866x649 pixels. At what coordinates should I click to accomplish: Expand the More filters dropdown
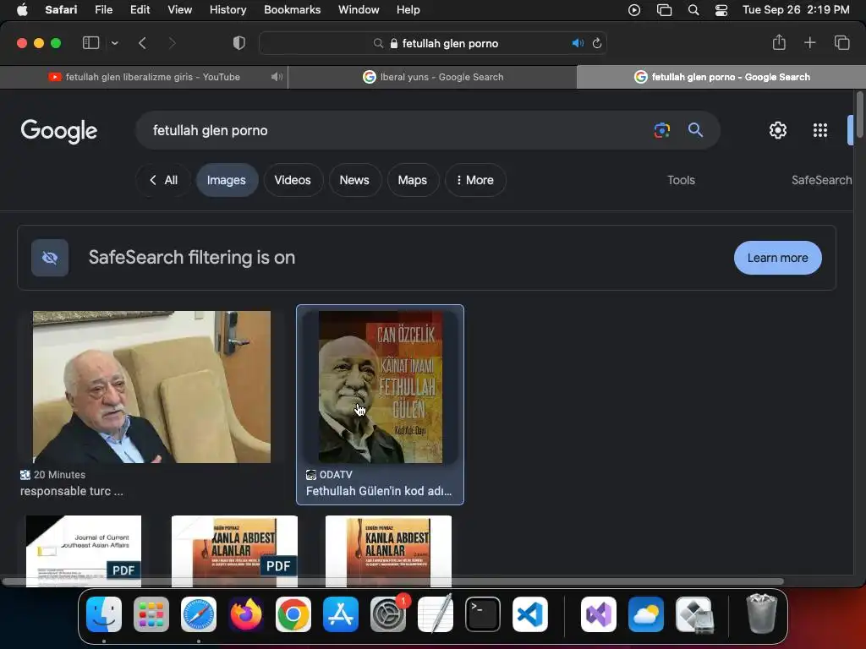click(x=475, y=180)
